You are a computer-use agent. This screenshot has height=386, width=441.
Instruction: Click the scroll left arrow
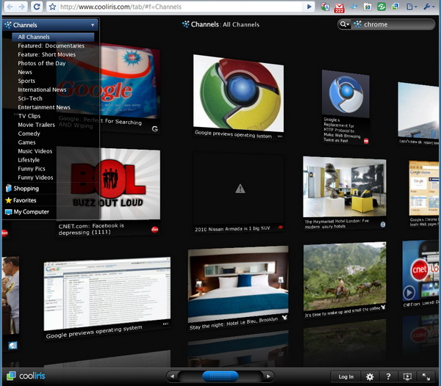click(172, 376)
